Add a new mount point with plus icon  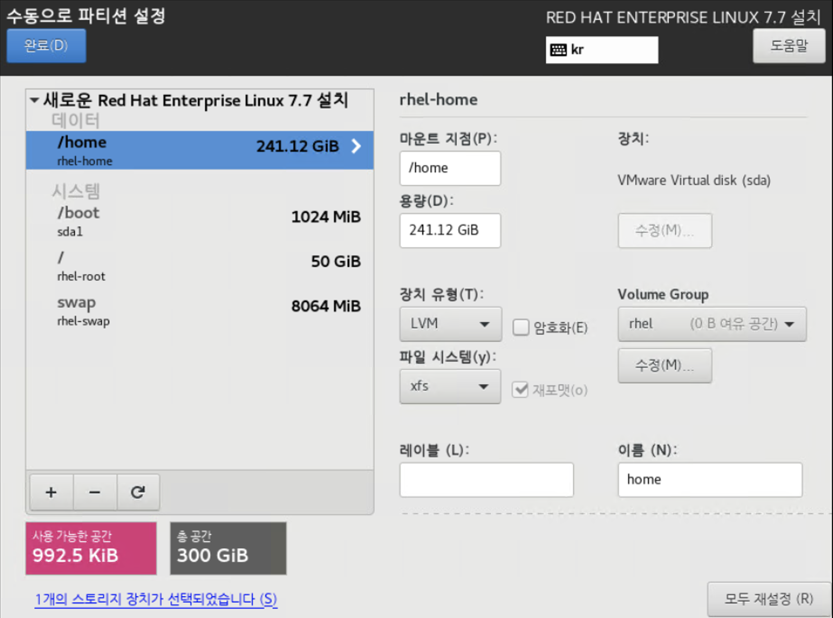tap(51, 492)
